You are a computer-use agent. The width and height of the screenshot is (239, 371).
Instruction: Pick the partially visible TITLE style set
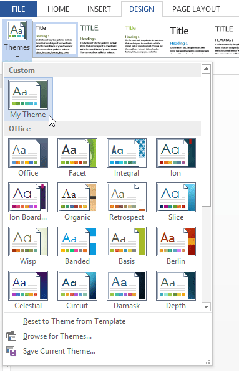pyautogui.click(x=227, y=39)
